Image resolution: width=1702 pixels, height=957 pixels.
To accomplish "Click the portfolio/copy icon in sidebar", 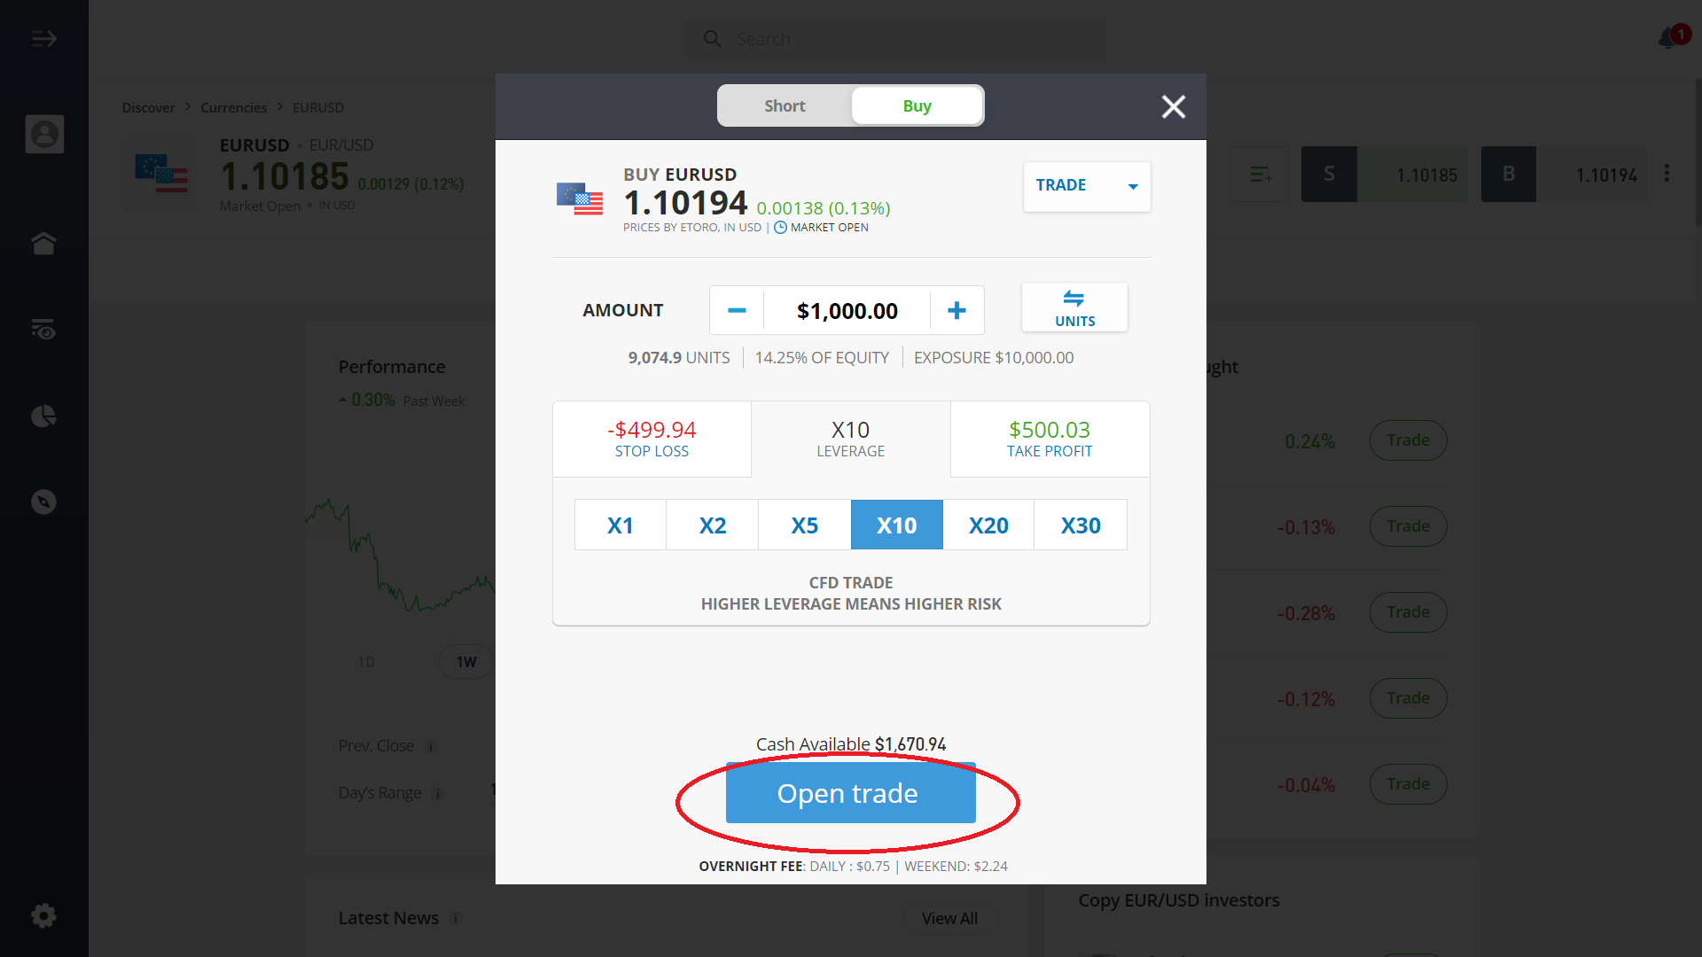I will click(43, 415).
